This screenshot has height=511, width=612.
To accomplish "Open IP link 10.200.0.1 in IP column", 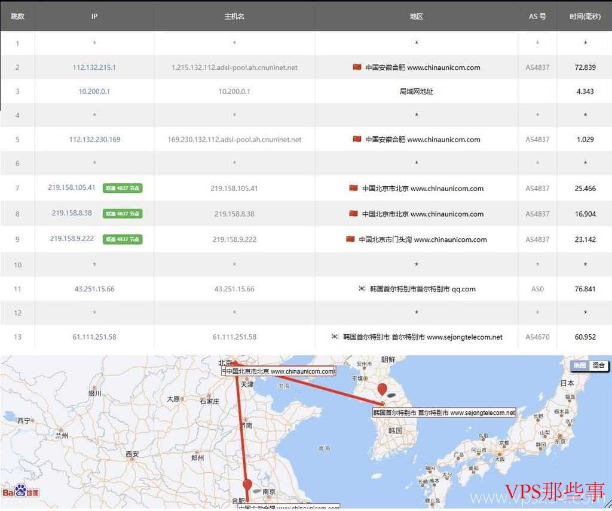I will coord(94,91).
